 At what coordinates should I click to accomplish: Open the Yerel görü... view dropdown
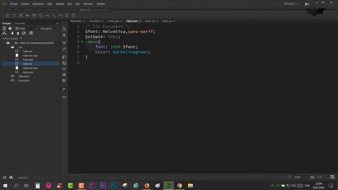coord(49,28)
